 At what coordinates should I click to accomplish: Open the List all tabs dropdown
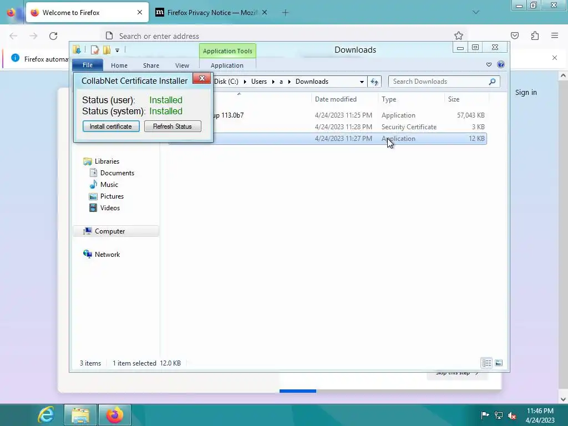tap(475, 12)
